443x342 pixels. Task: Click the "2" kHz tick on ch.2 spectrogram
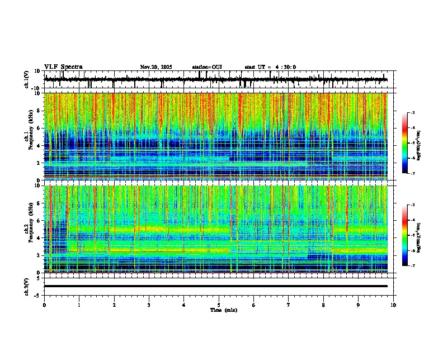39,255
